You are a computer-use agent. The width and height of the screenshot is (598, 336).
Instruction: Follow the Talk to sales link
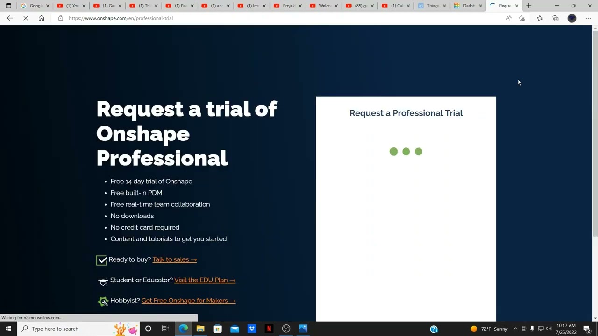(x=174, y=259)
